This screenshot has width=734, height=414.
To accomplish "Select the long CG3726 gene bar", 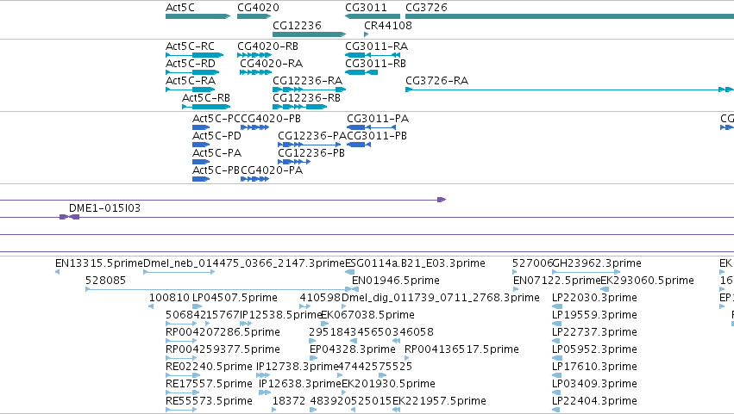I will coord(570,16).
